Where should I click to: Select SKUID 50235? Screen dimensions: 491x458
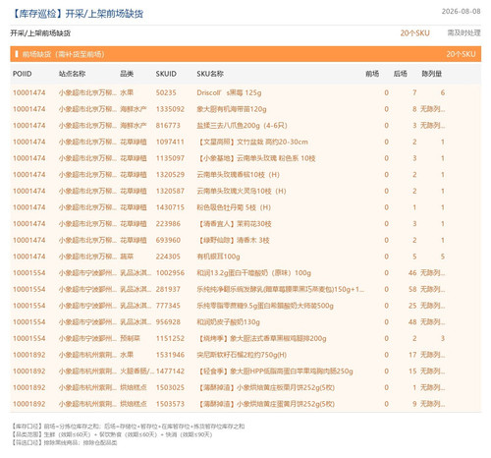[x=166, y=92]
